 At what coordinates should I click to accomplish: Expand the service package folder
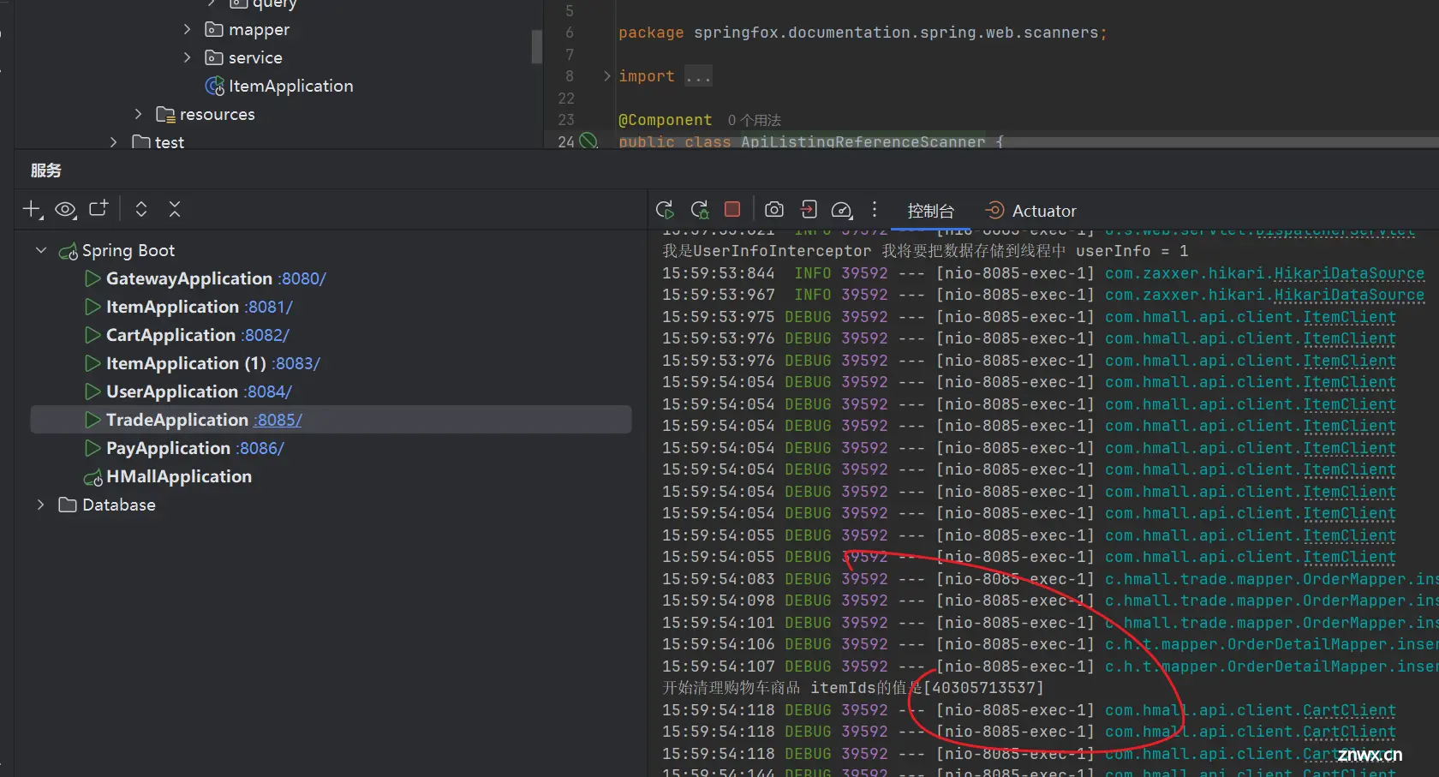click(x=188, y=57)
